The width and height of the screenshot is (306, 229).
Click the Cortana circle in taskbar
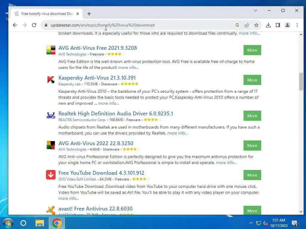tap(23, 223)
